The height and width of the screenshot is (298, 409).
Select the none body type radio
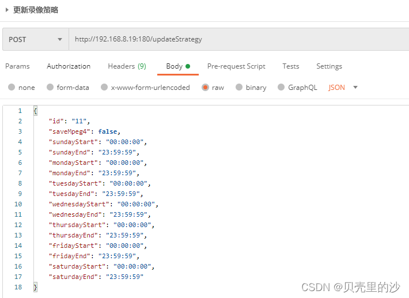coord(12,87)
